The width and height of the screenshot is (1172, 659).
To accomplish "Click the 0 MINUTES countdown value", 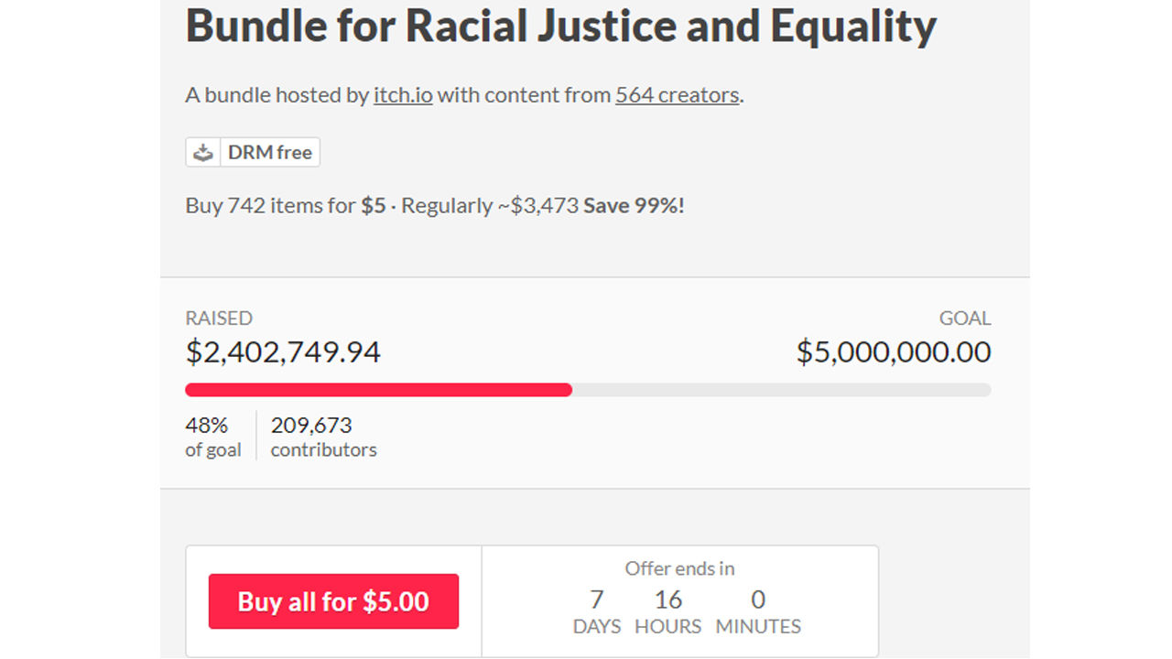I will [x=758, y=611].
